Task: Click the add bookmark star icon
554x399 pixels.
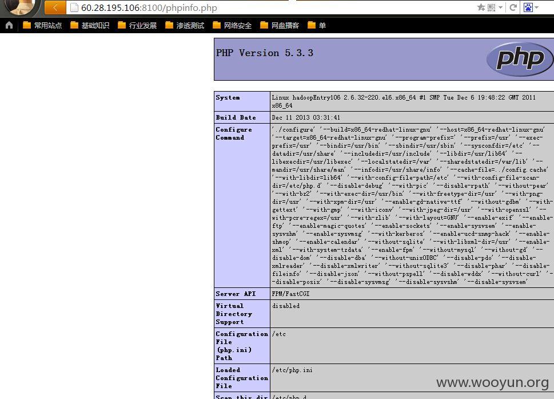Action: click(x=481, y=7)
